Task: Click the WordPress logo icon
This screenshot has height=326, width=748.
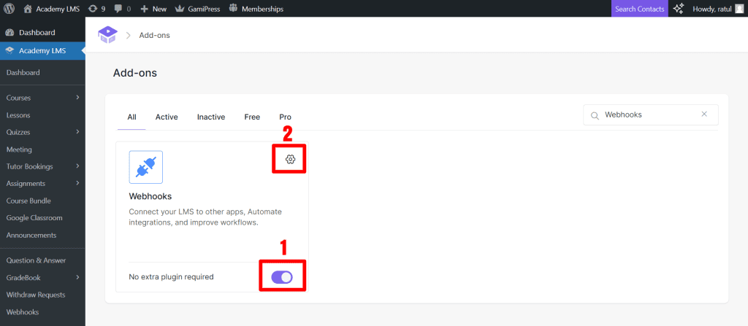Action: pos(9,9)
